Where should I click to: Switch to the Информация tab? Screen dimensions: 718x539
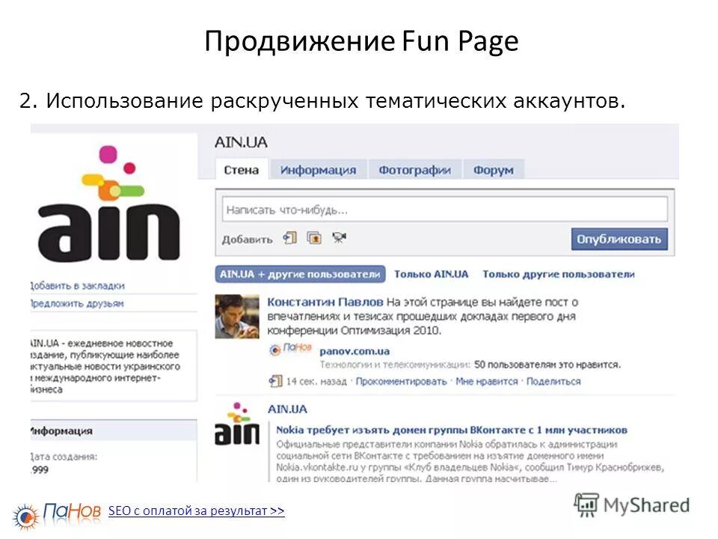[x=316, y=170]
